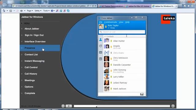
Task: Click the Feeds icon in command bar
Action: [11, 11]
